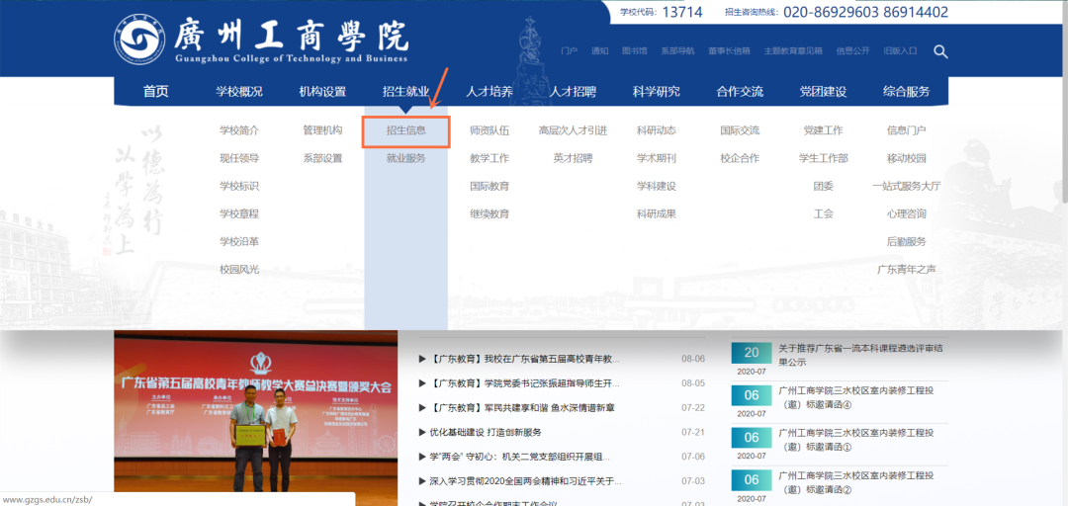The image size is (1068, 506).
Task: Click the Guangzhou College logo
Action: coord(262,41)
